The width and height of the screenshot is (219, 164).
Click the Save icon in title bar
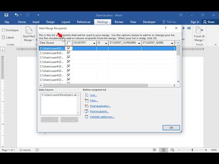[6, 15]
